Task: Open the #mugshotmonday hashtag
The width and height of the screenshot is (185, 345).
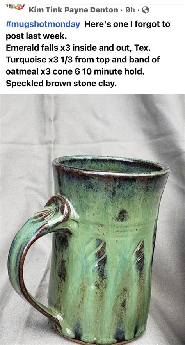Action: point(43,24)
